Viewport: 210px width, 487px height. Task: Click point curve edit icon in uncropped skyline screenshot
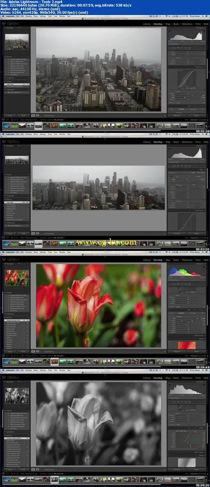tap(204, 103)
